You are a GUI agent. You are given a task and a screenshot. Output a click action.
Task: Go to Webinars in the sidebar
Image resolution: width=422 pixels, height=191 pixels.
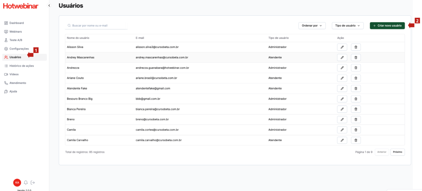coord(15,31)
